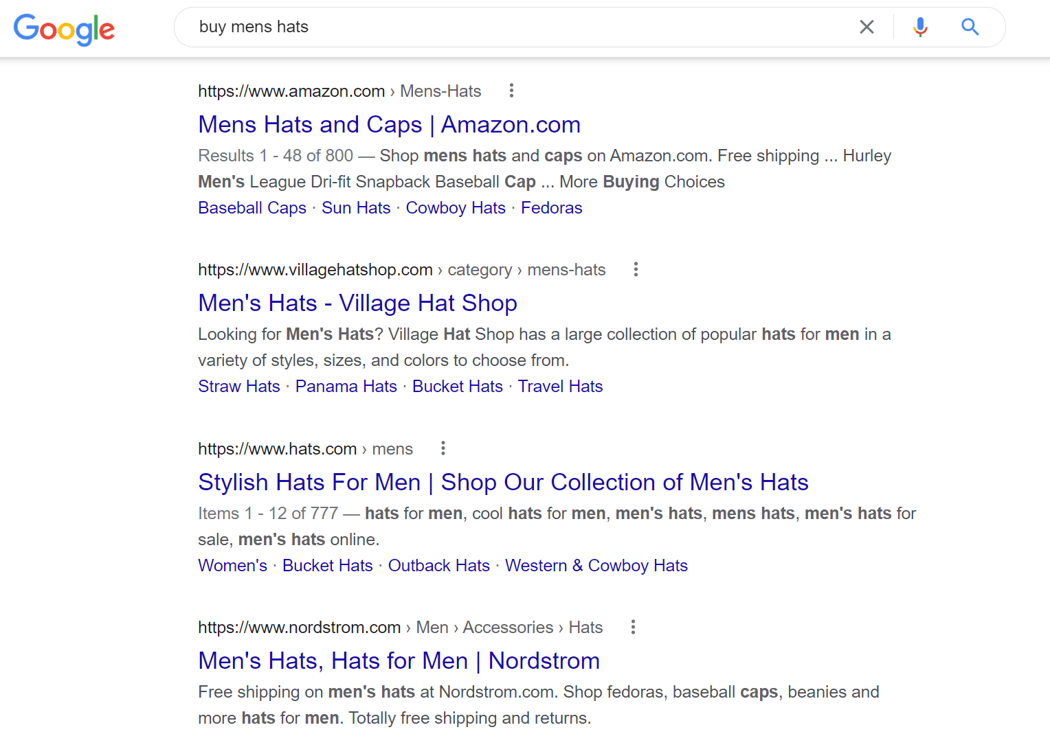The height and width of the screenshot is (734, 1050).
Task: Follow the Panama Hats sitelink
Action: (346, 387)
